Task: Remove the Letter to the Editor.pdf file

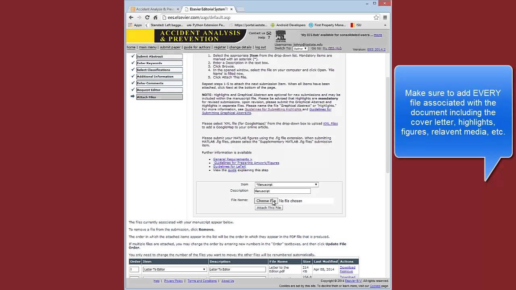Action: point(346,271)
